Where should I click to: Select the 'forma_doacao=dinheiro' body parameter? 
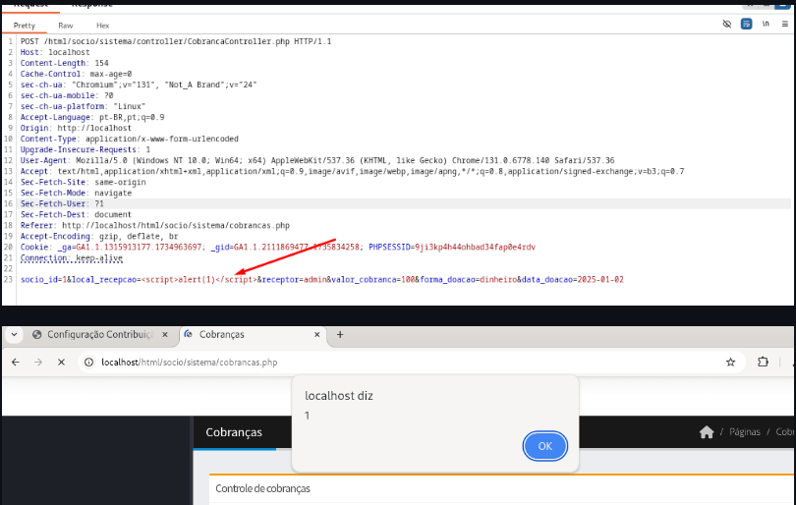(x=469, y=280)
